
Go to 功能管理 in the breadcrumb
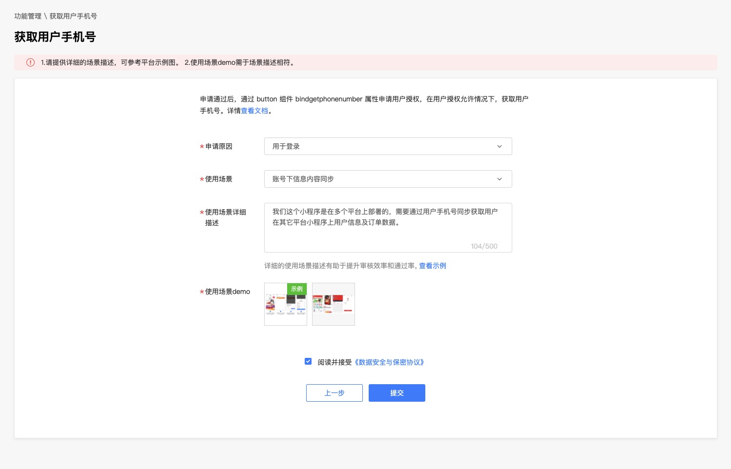pyautogui.click(x=28, y=16)
